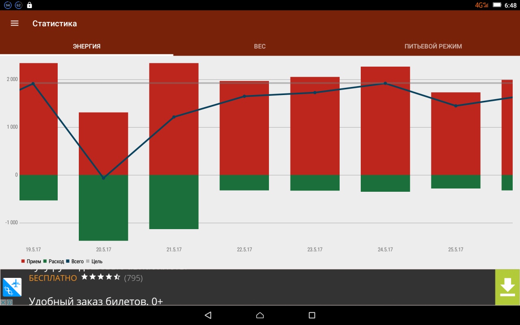
Task: Tap the Android home button
Action: coord(260,315)
